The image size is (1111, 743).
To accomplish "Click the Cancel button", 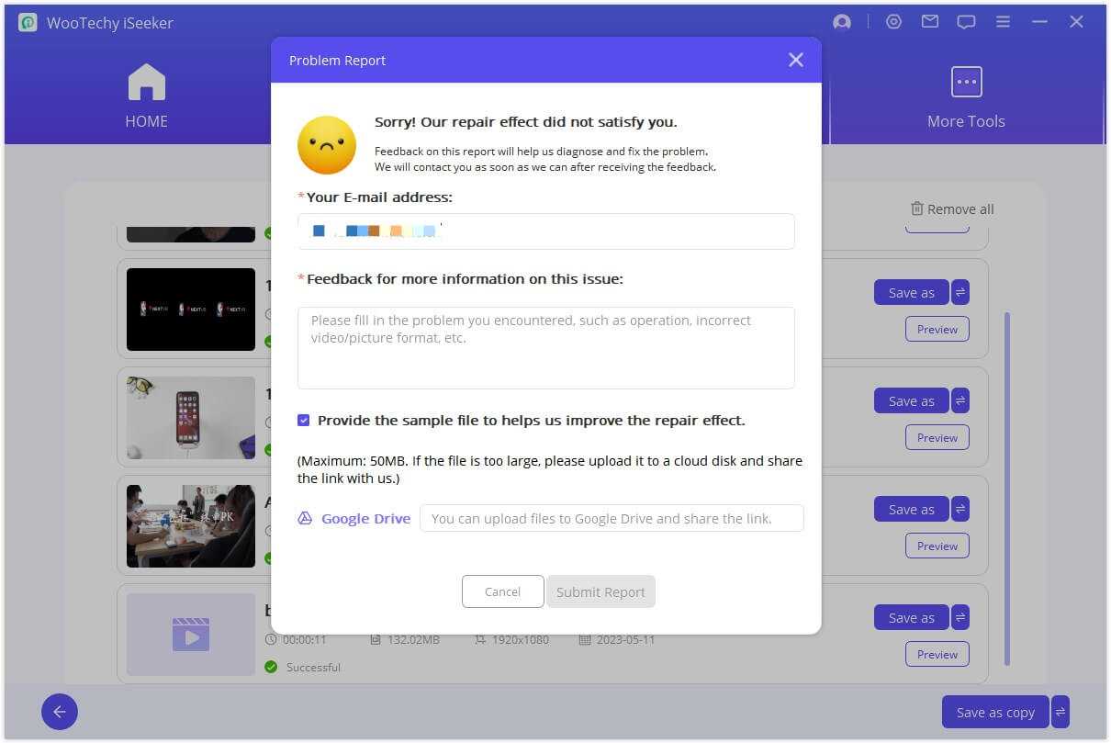I will (x=502, y=591).
